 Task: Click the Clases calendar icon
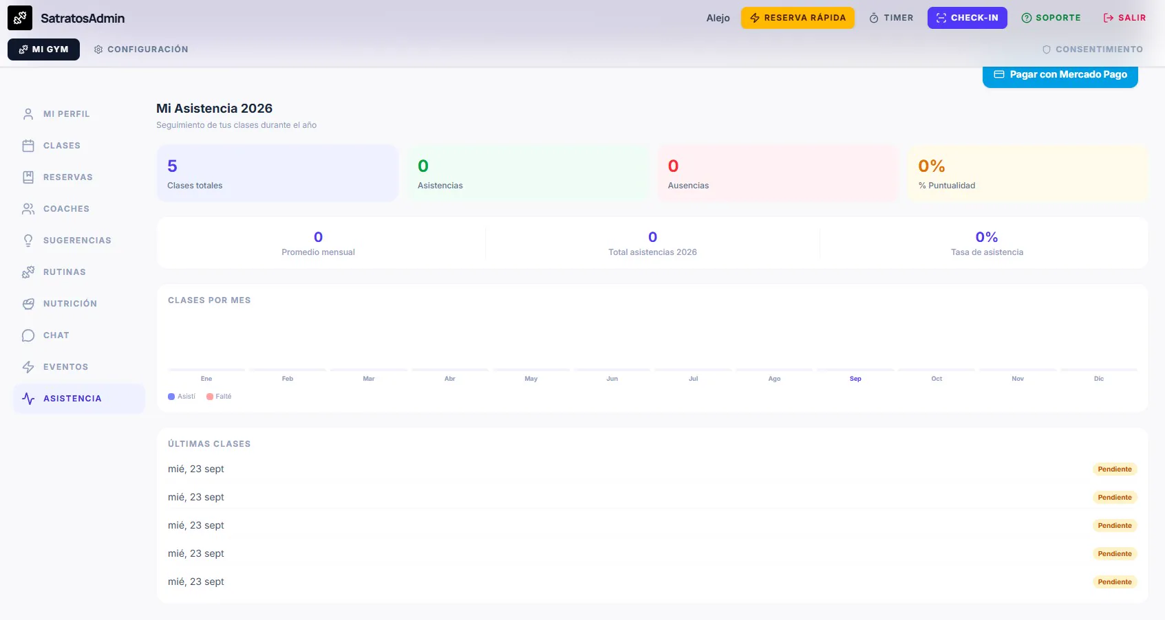point(28,146)
